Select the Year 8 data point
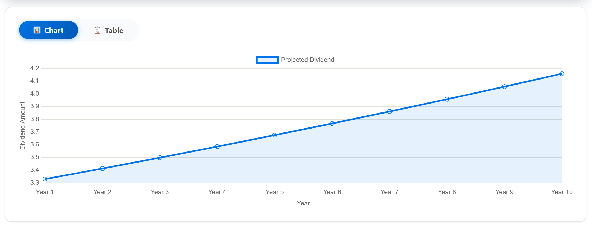Viewport: 592px width, 226px height. [x=447, y=99]
